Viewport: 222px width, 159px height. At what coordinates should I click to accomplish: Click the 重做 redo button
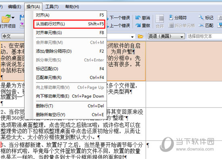[x=143, y=25]
